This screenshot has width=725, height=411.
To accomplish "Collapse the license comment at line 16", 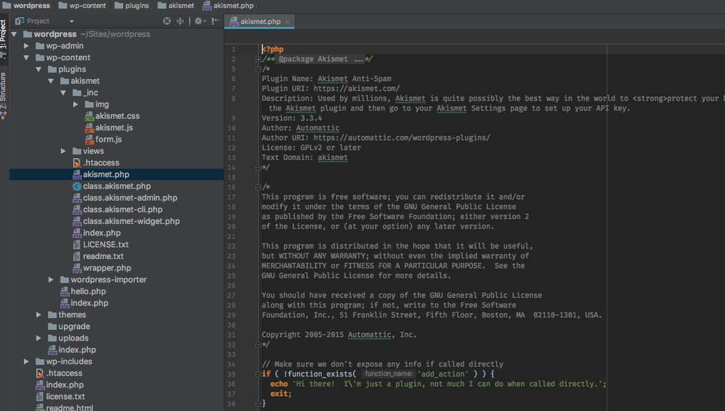I will [x=258, y=188].
